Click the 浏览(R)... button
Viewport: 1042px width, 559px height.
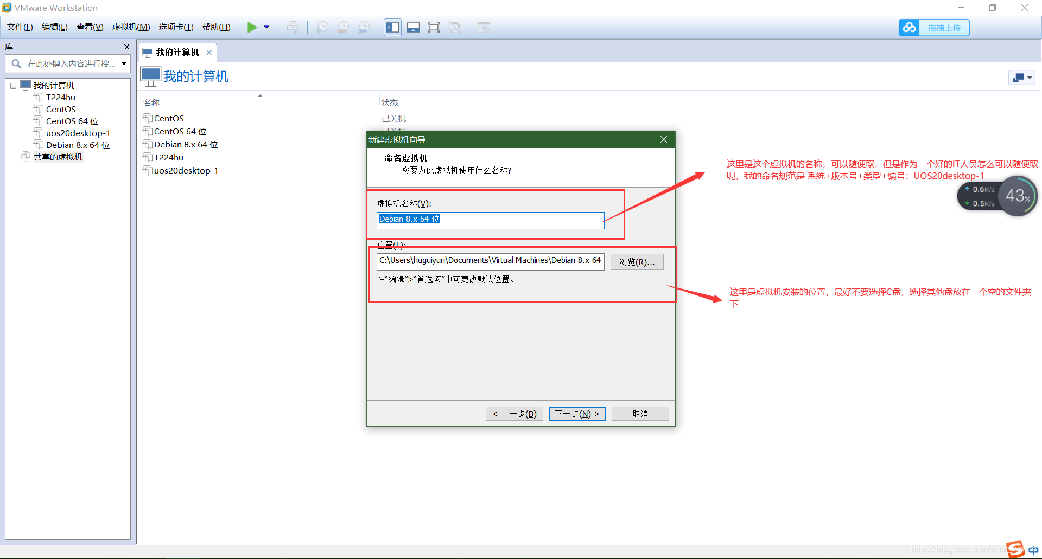(x=637, y=262)
